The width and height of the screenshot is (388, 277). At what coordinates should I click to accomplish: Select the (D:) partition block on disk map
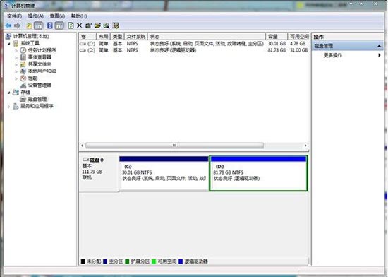point(258,173)
